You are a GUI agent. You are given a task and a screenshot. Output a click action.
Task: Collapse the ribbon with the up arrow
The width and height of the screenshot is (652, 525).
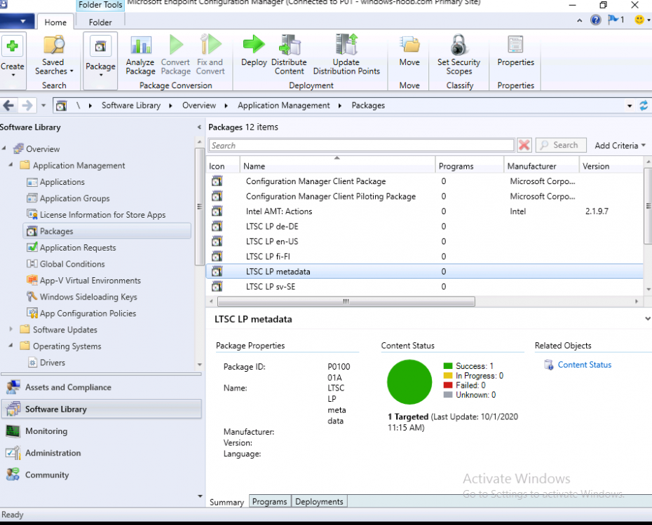pos(579,20)
